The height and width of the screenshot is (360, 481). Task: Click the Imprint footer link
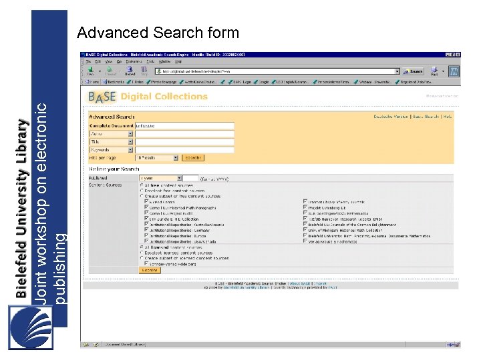(320, 284)
